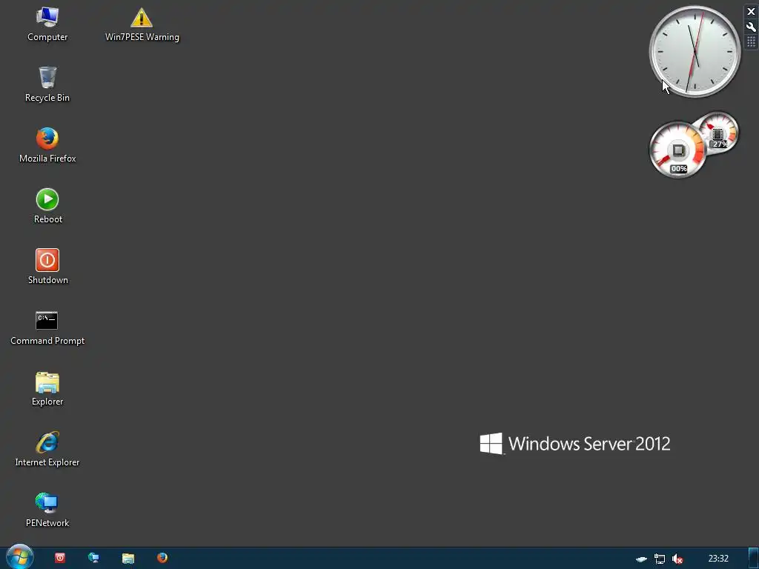Click the white drive-shaped tray icon
The image size is (759, 569).
click(641, 559)
